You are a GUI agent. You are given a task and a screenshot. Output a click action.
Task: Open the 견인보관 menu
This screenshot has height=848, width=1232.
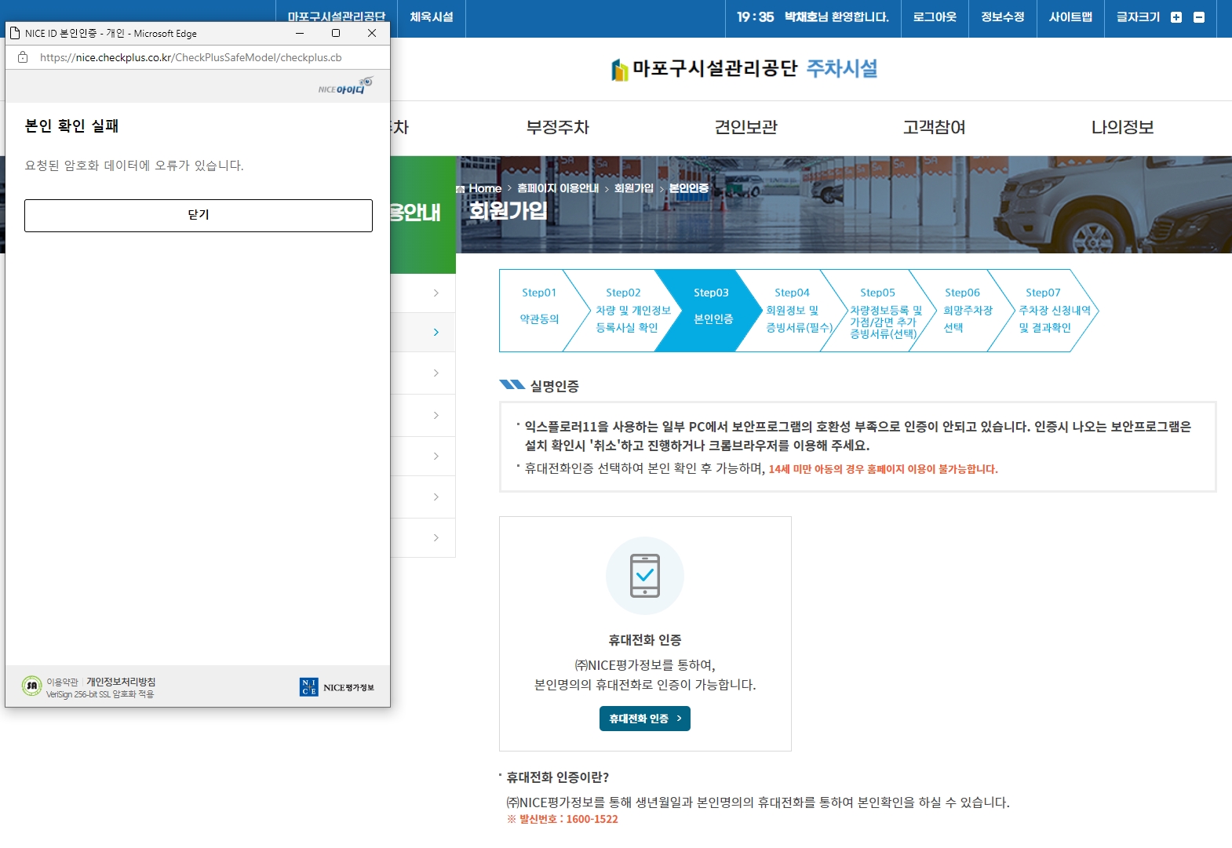[745, 127]
